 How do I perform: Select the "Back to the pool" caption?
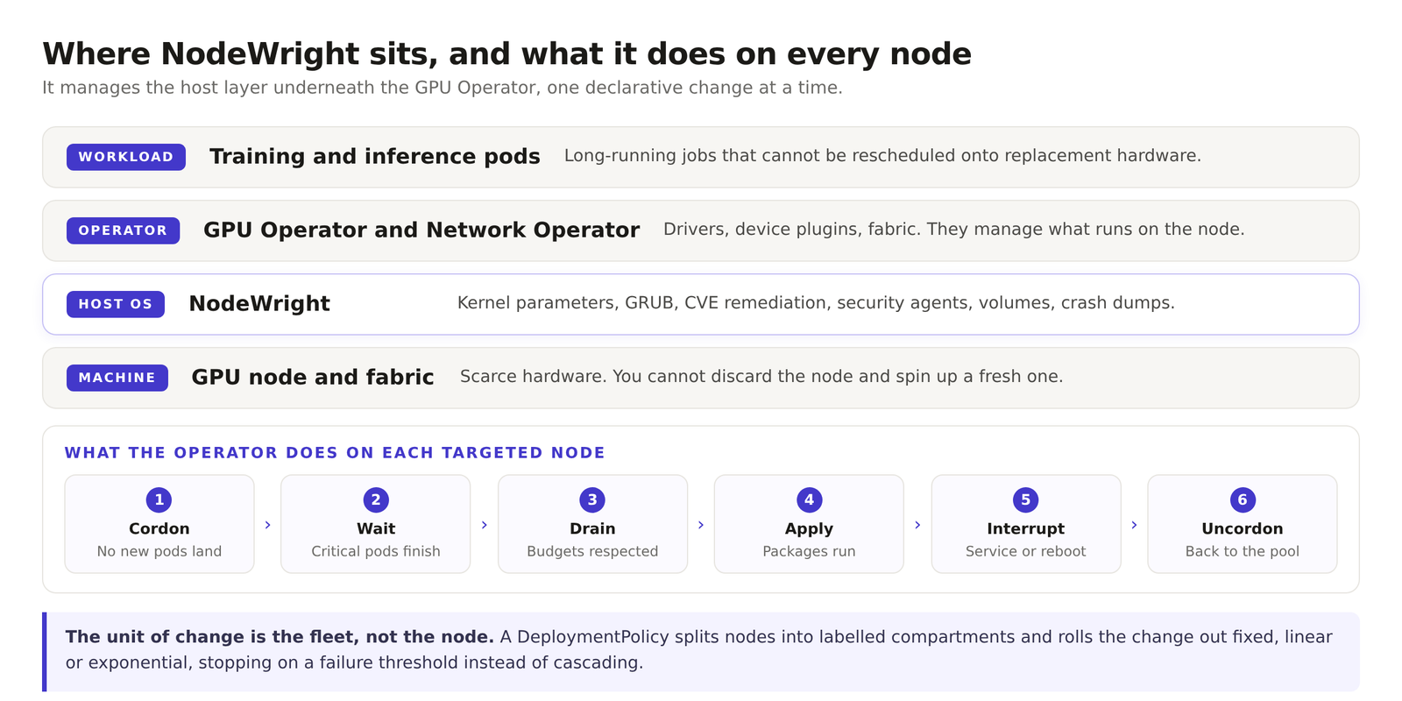pyautogui.click(x=1243, y=551)
